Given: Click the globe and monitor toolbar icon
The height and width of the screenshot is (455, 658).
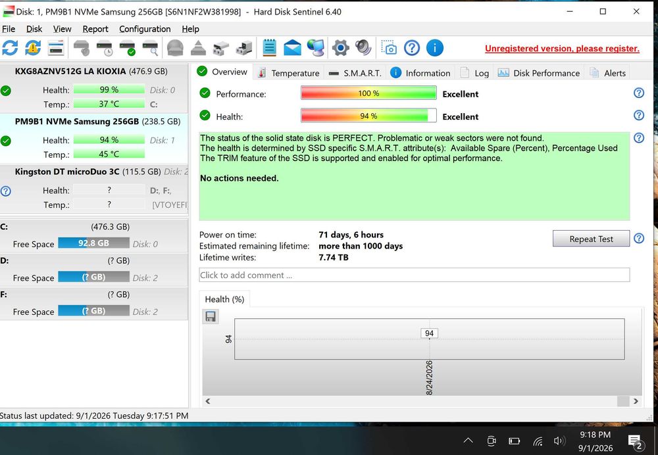Looking at the screenshot, I should pyautogui.click(x=316, y=48).
